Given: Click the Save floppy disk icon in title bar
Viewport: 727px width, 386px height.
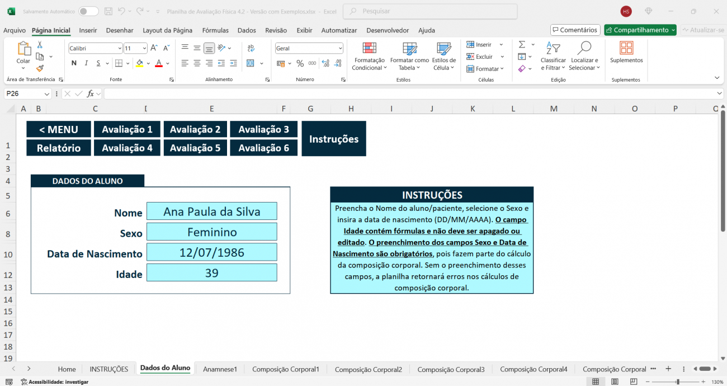Looking at the screenshot, I should pyautogui.click(x=108, y=11).
